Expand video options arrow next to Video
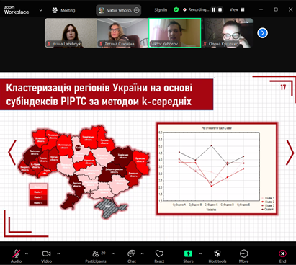 pyautogui.click(x=58, y=253)
